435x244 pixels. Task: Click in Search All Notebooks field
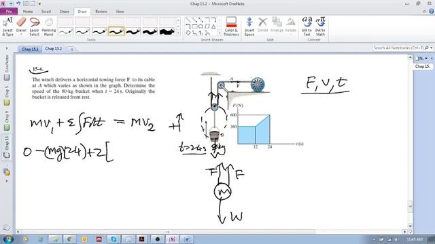click(398, 48)
